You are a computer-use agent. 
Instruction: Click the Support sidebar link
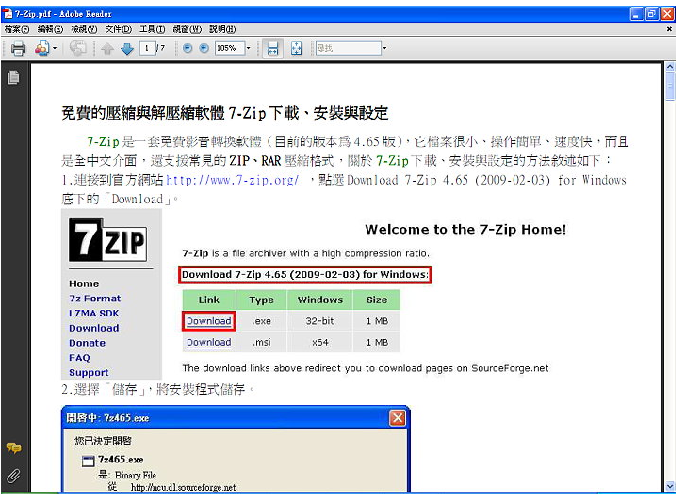point(89,372)
